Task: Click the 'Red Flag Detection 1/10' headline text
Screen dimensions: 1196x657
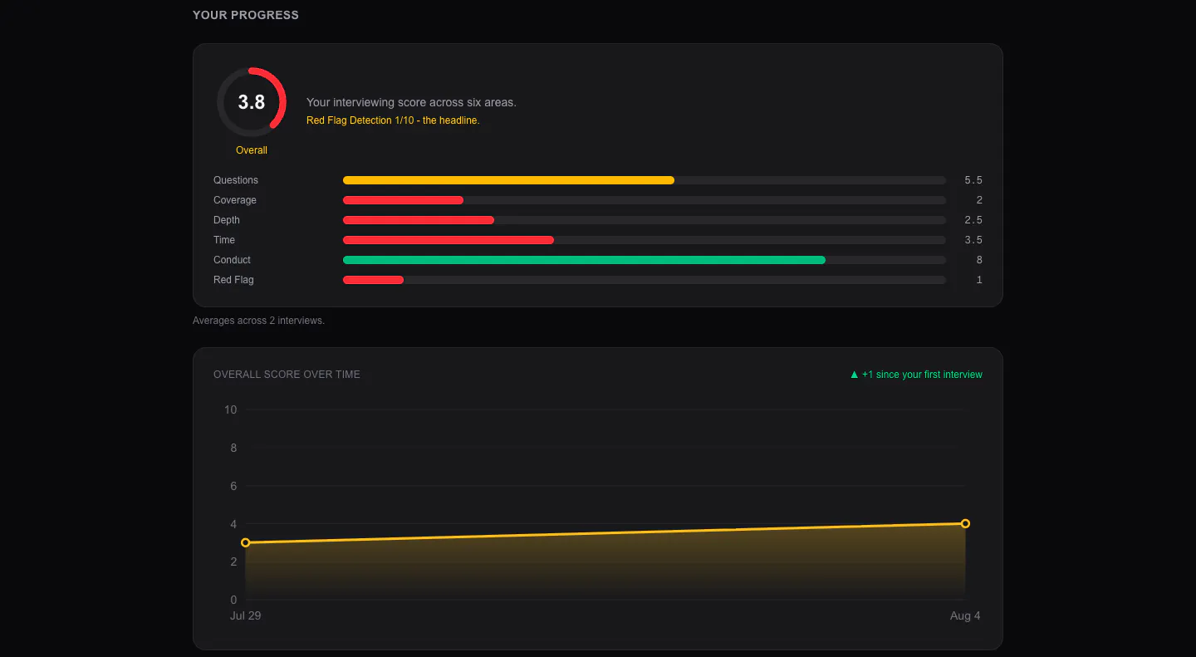Action: point(393,120)
